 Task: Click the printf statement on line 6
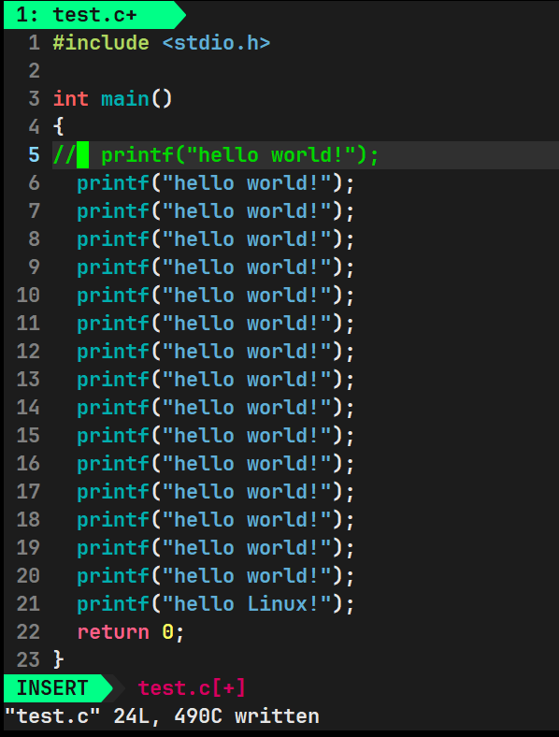pos(216,183)
